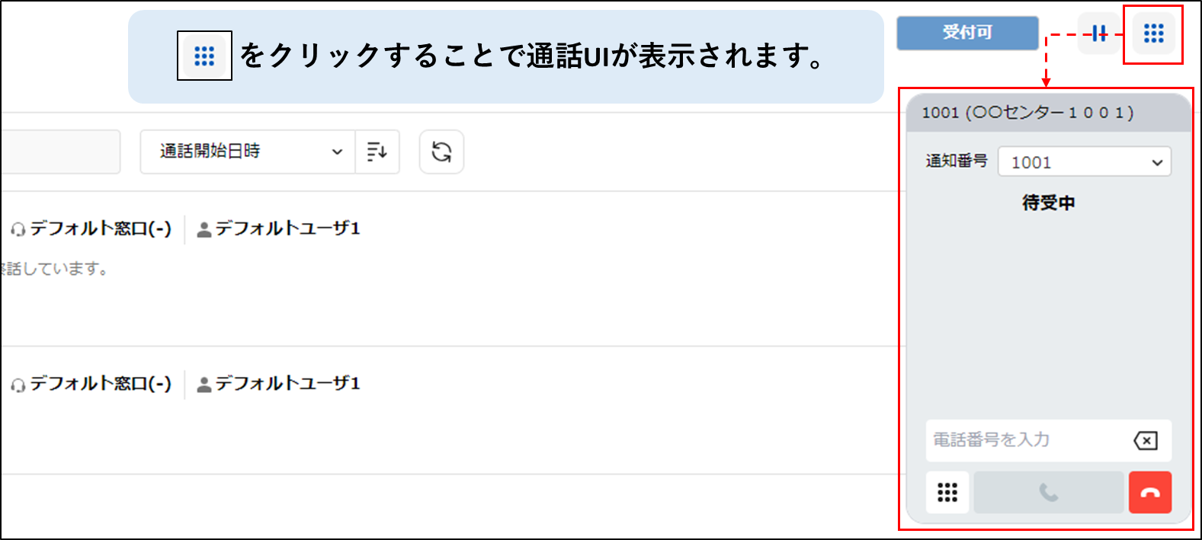Click red hang up button
Image resolution: width=1202 pixels, height=540 pixels.
(1150, 493)
